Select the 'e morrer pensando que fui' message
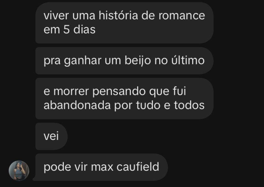The image size is (264, 187). point(124,98)
